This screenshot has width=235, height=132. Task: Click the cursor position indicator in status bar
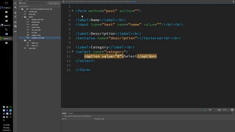click(x=224, y=110)
